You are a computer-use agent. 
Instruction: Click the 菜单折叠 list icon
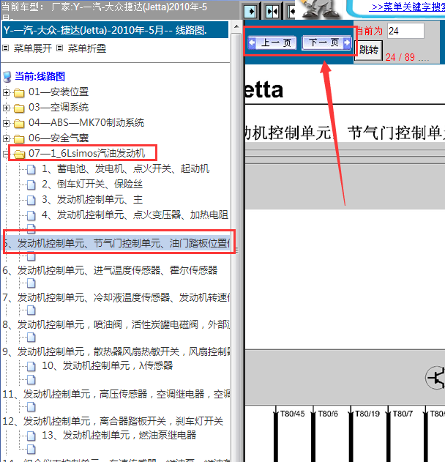click(x=60, y=48)
